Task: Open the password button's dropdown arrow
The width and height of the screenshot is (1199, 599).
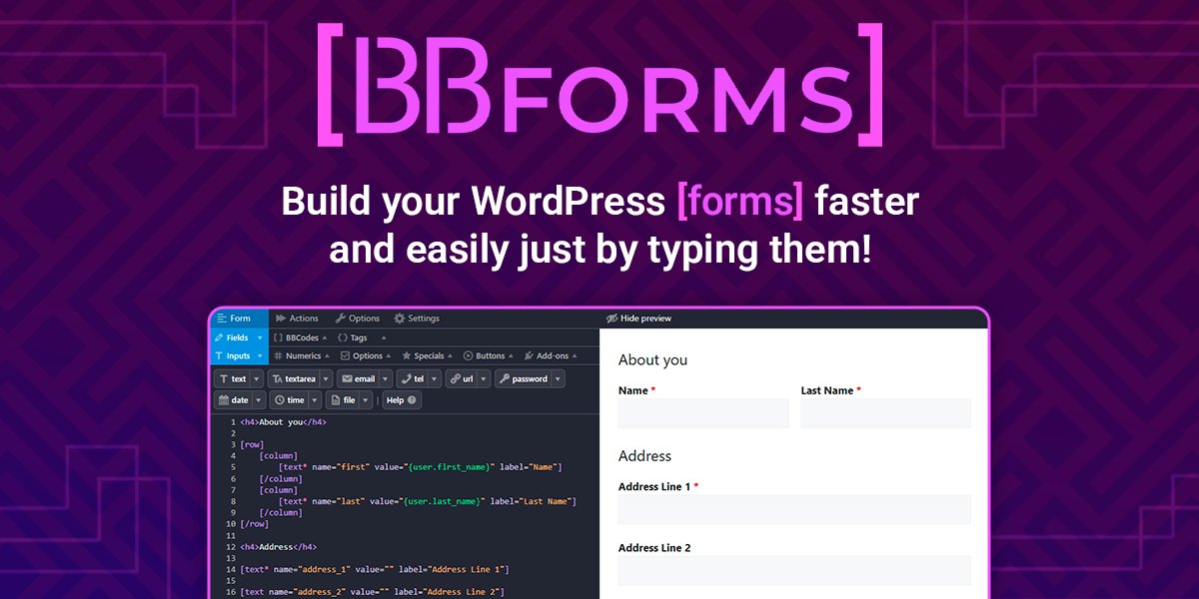Action: (x=558, y=379)
